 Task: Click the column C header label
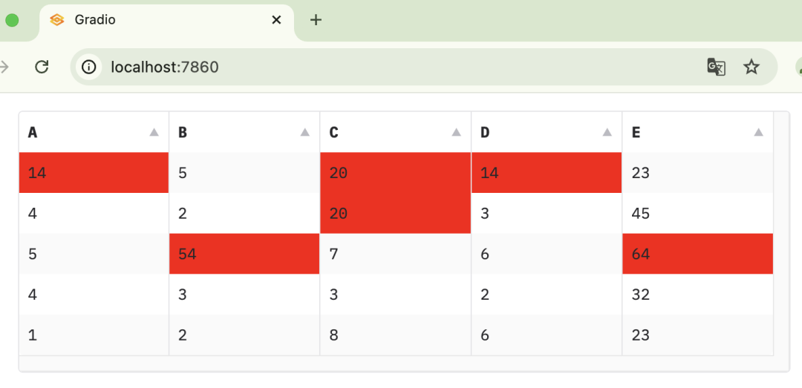[334, 132]
